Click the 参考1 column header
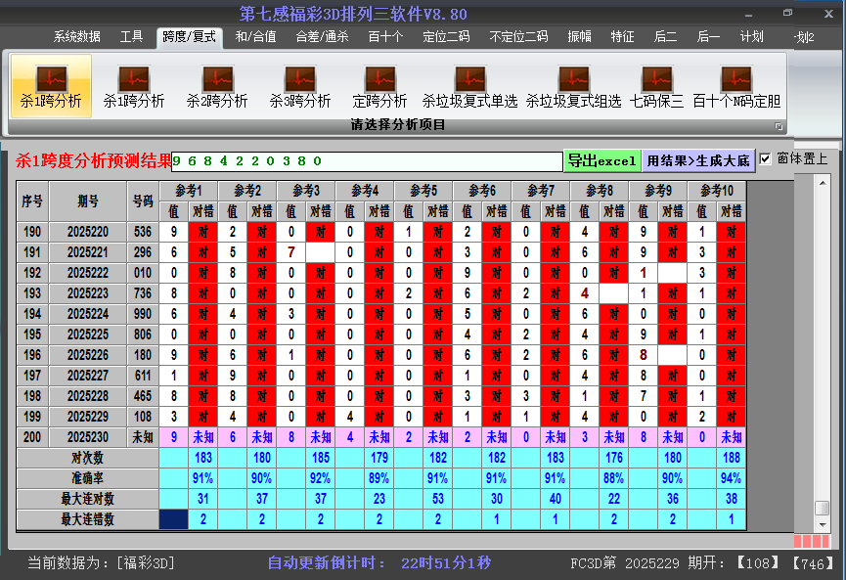Viewport: 846px width, 580px height. pos(189,190)
